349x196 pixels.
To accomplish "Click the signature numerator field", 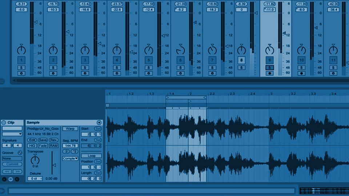I will [7, 146].
